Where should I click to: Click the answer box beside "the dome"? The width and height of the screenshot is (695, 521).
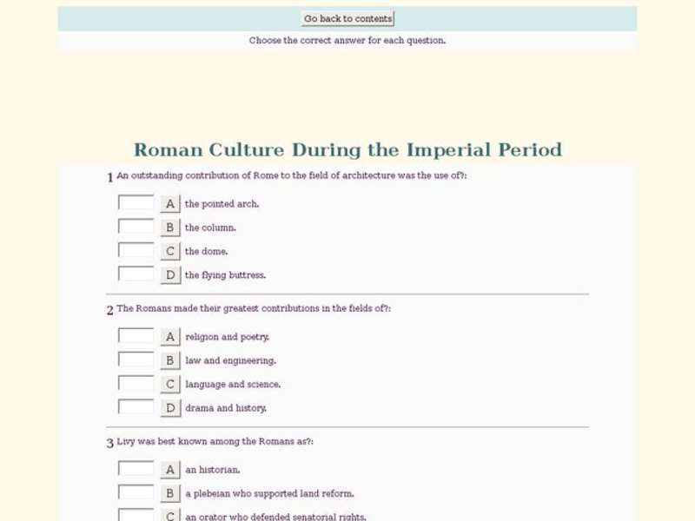136,251
